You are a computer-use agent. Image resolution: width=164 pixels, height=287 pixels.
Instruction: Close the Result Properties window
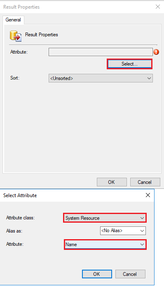click(157, 7)
